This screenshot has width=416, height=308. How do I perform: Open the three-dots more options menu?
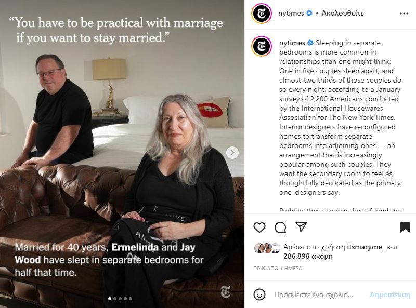tap(404, 14)
